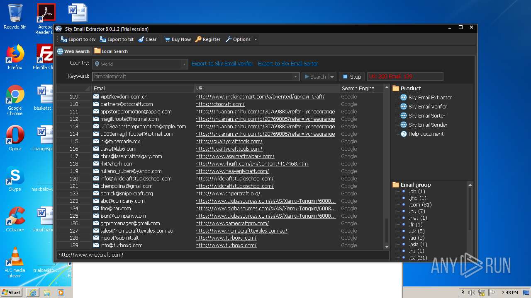Click Register with the key icon
The width and height of the screenshot is (531, 298).
pyautogui.click(x=208, y=39)
